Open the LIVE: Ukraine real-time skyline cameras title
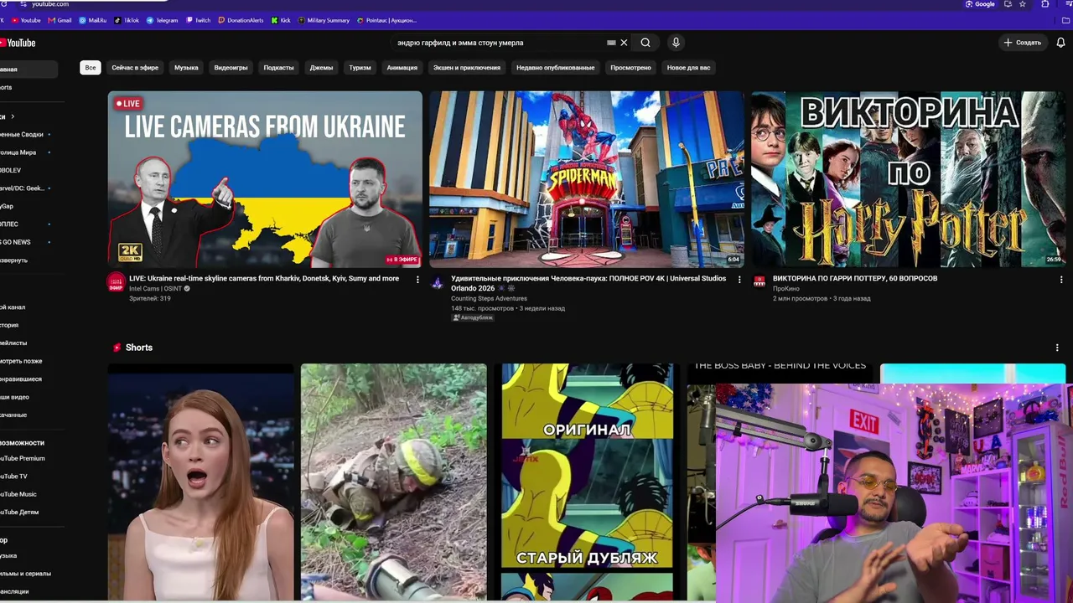This screenshot has height=603, width=1073. (264, 278)
